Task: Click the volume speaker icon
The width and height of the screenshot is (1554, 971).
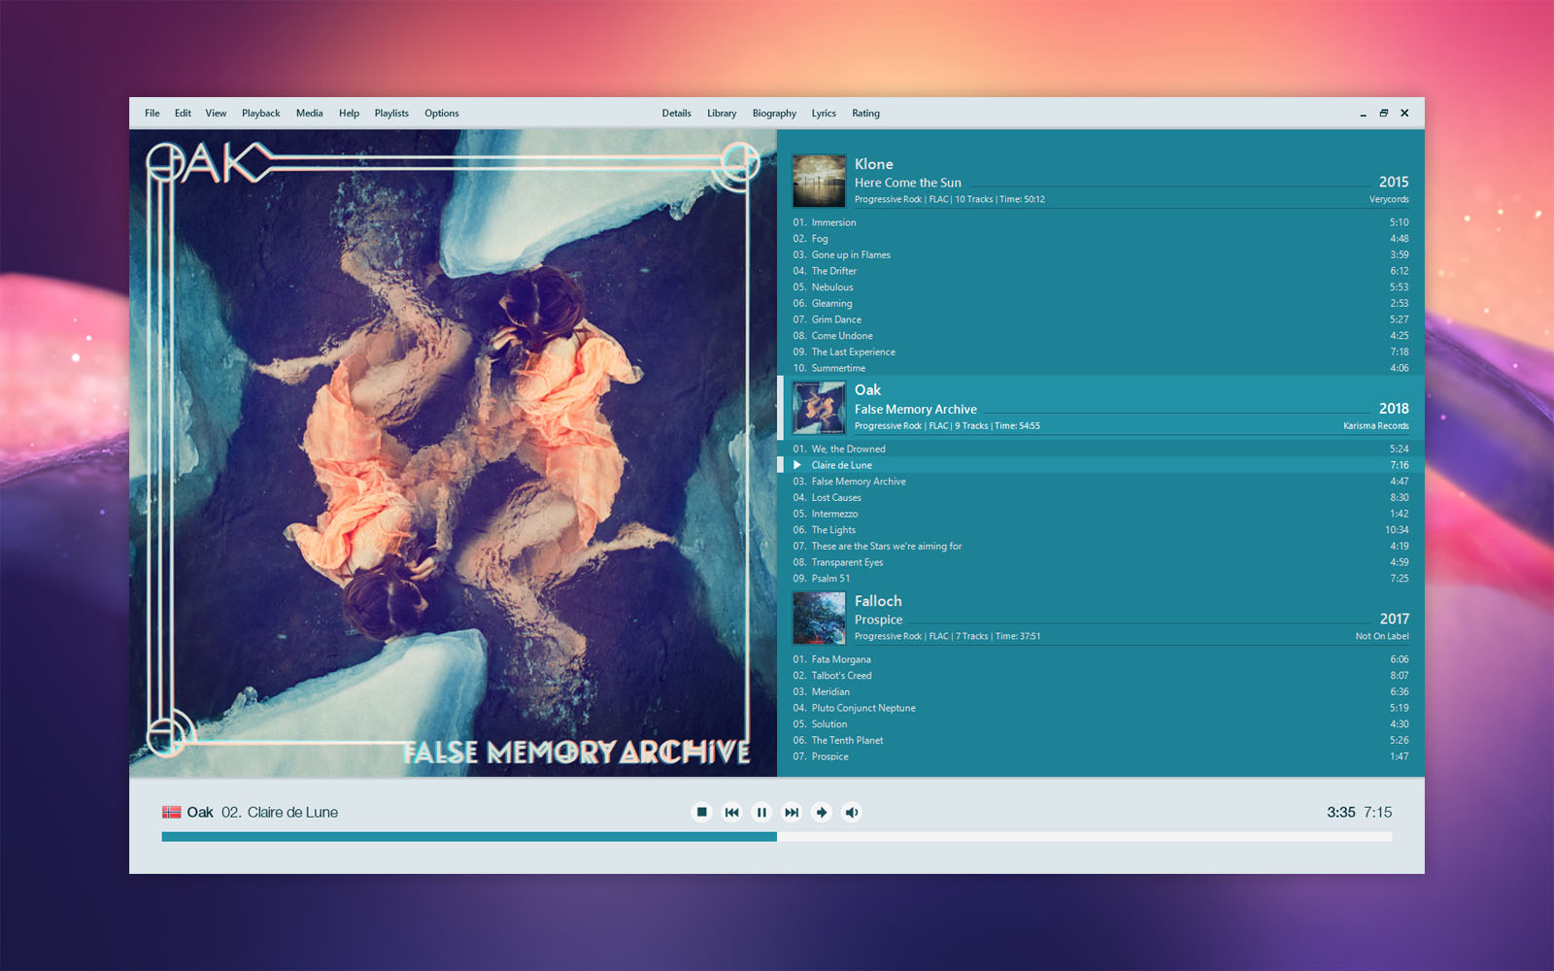Action: [852, 812]
